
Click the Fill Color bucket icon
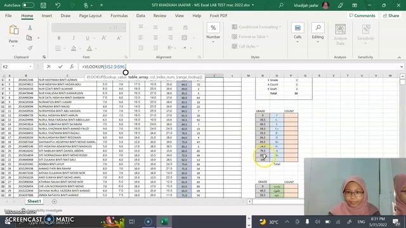coord(74,48)
